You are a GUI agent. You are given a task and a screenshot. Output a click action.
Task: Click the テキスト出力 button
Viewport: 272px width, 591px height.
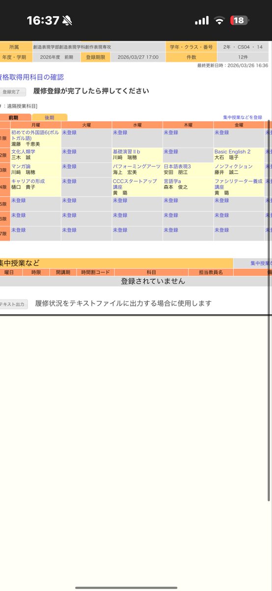14,304
